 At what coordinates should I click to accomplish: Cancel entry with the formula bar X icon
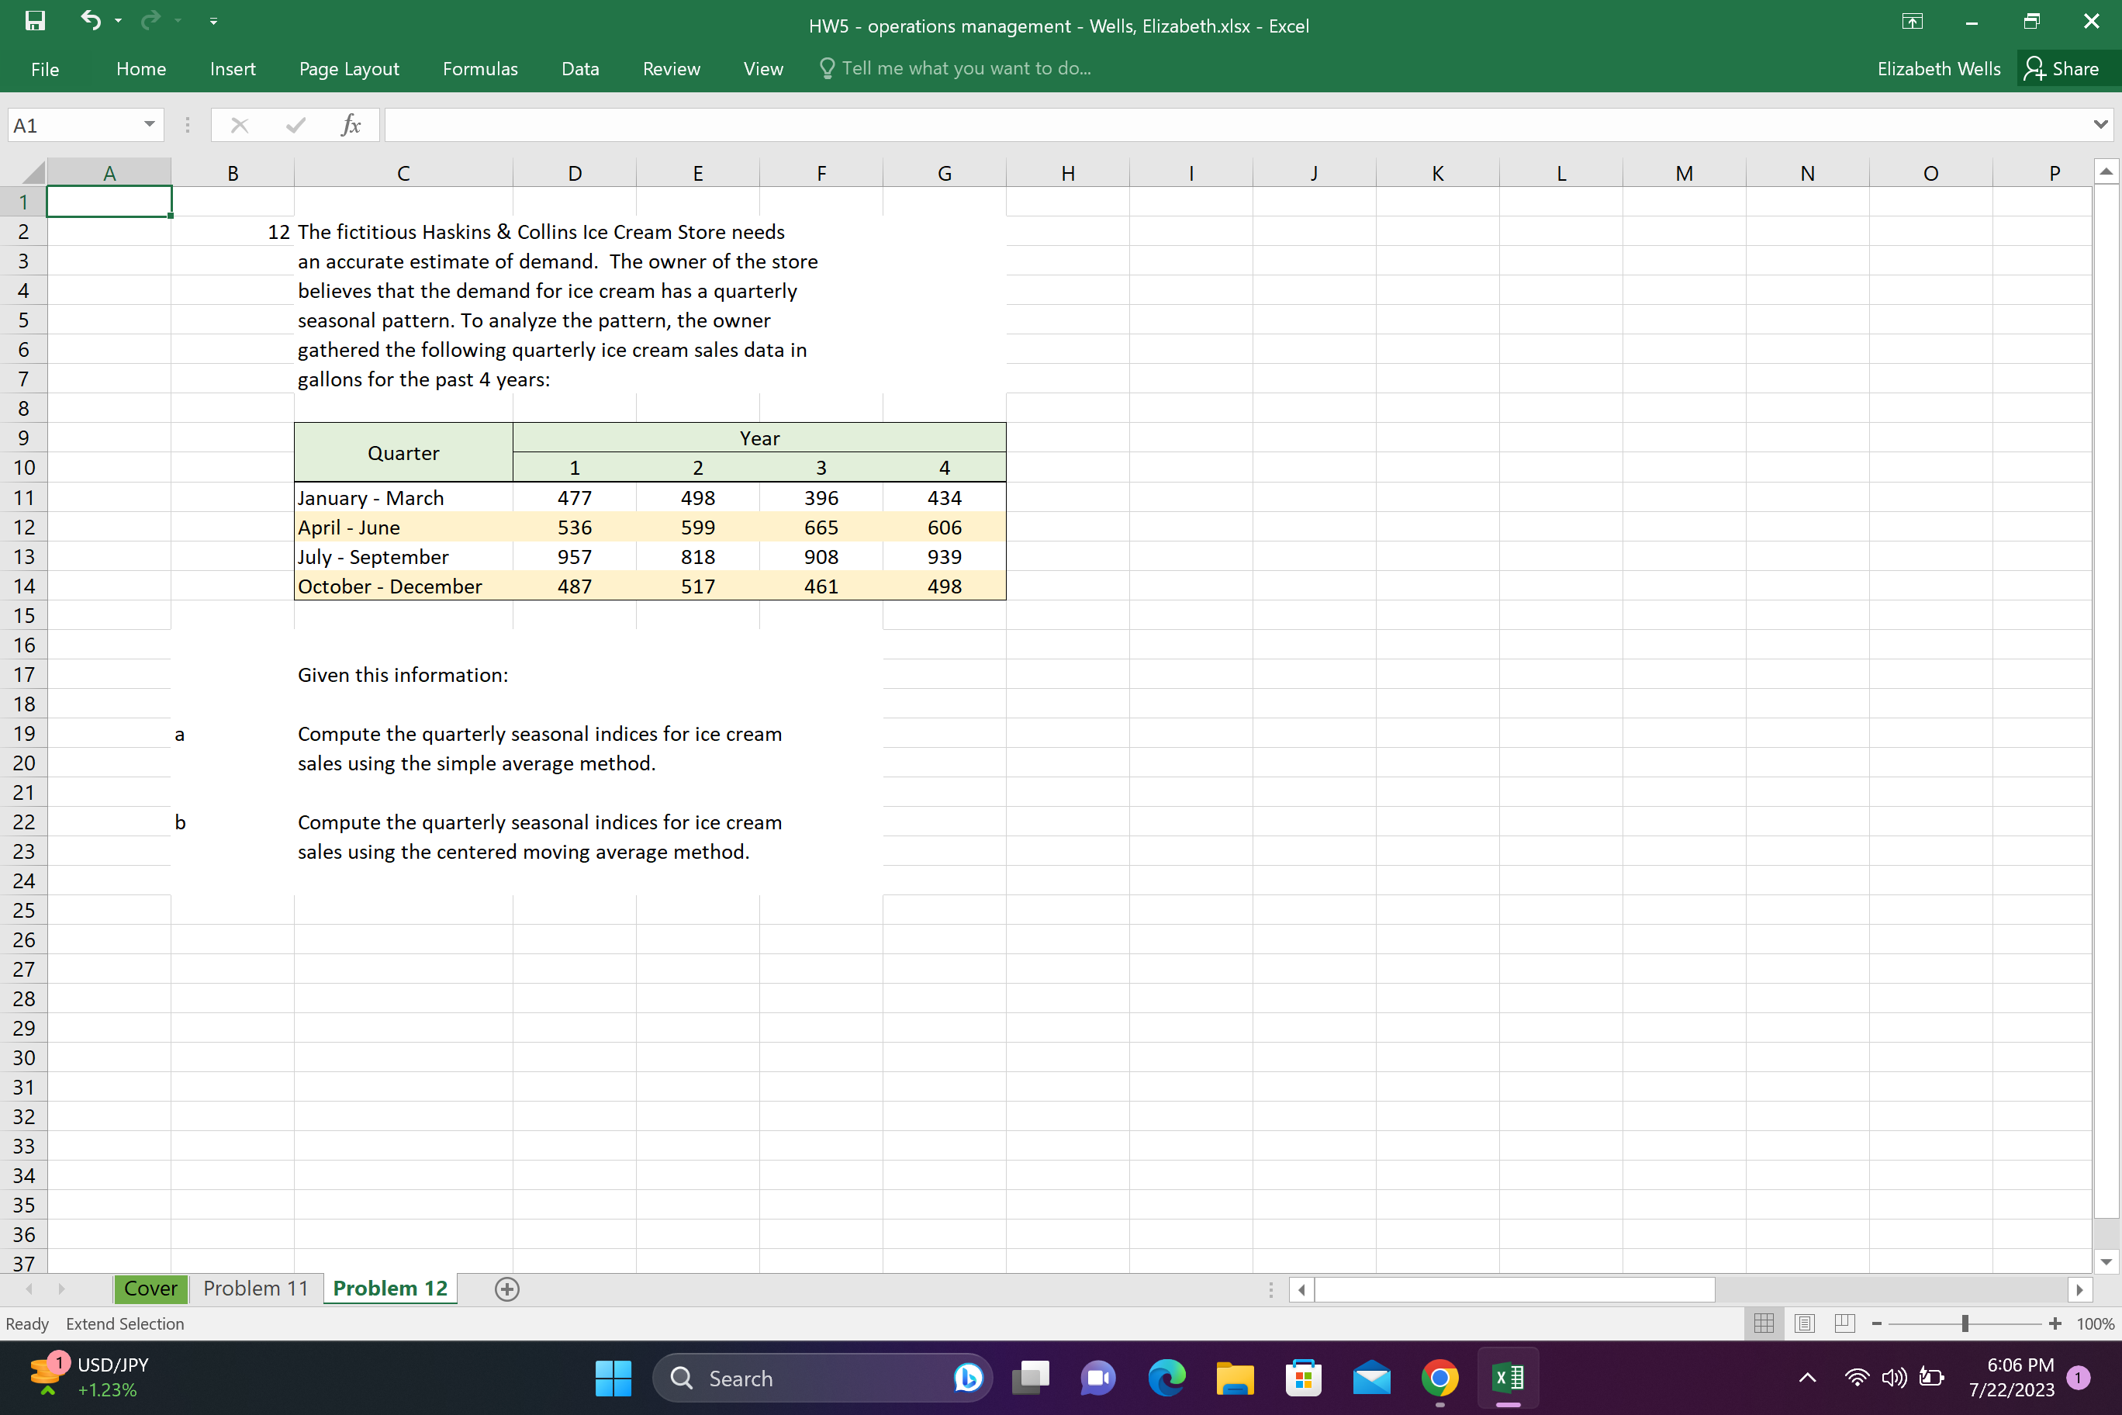pyautogui.click(x=239, y=125)
